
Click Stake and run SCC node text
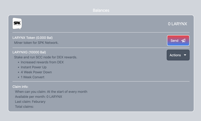(x=46, y=57)
